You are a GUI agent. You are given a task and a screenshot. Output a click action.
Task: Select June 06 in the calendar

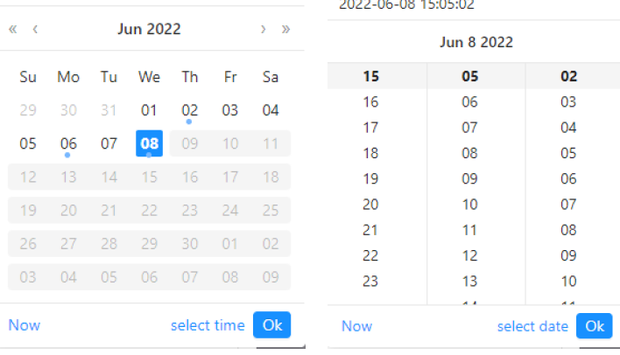click(x=68, y=143)
